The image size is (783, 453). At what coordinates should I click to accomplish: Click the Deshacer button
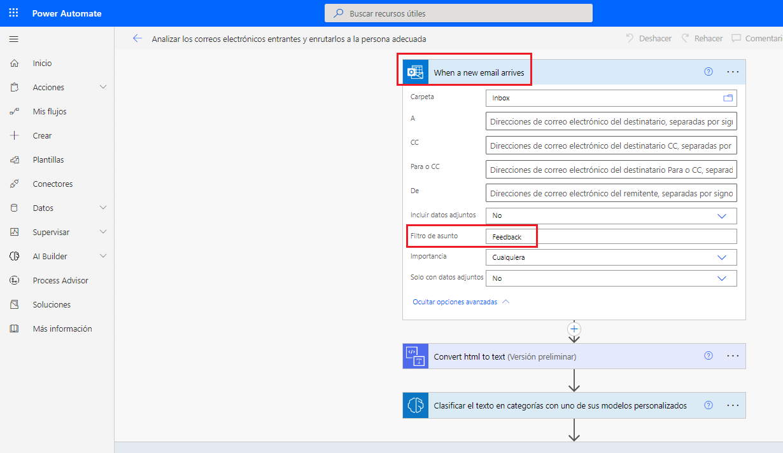pos(648,39)
